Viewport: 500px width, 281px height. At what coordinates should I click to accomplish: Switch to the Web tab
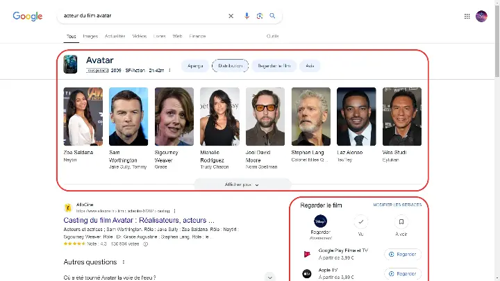(177, 36)
